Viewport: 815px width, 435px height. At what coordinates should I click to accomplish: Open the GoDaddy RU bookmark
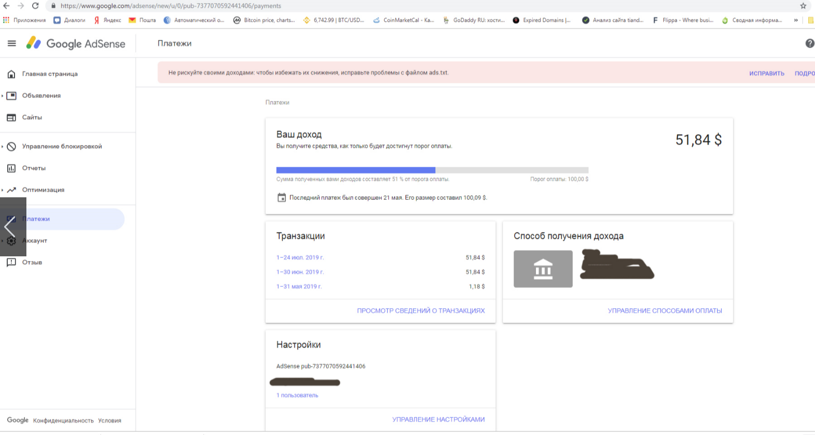coord(474,20)
